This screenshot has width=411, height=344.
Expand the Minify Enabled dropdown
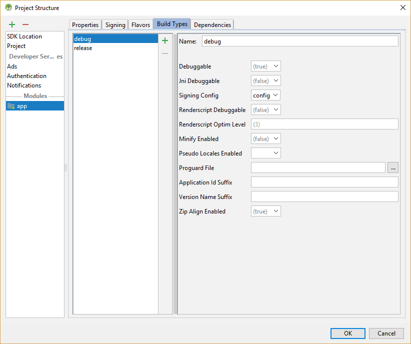[265, 138]
